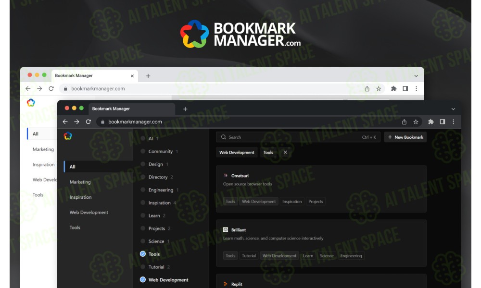481x288 pixels.
Task: Click Replit bookmark favicon
Action: (226, 284)
